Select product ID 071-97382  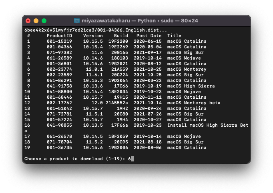pos(59,52)
